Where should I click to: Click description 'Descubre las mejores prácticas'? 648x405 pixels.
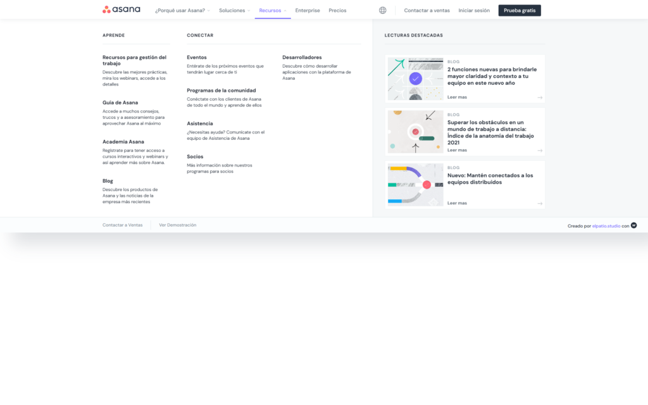pyautogui.click(x=135, y=78)
